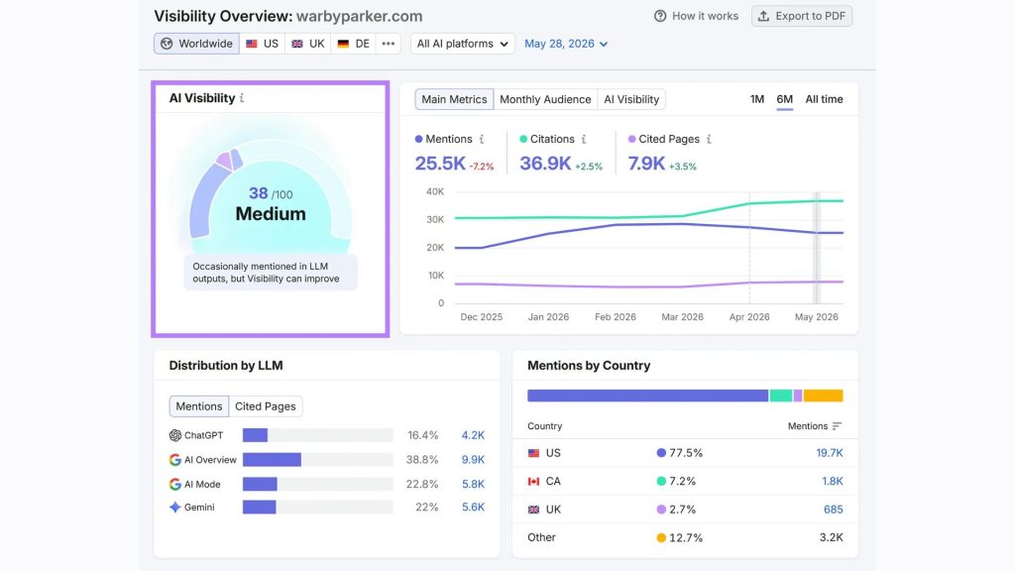This screenshot has height=571, width=1015.
Task: Select the Worldwide region toggle
Action: click(x=197, y=44)
